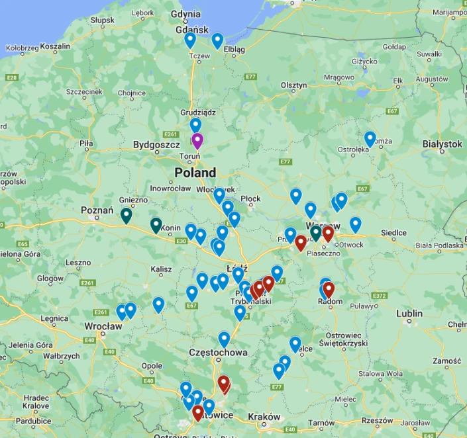
Task: Select the Białystok city label
Action: [442, 144]
